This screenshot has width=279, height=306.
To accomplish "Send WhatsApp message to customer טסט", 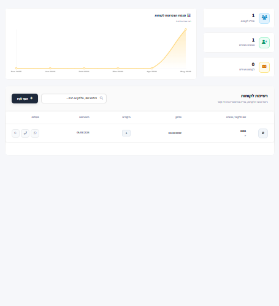I will point(35,133).
